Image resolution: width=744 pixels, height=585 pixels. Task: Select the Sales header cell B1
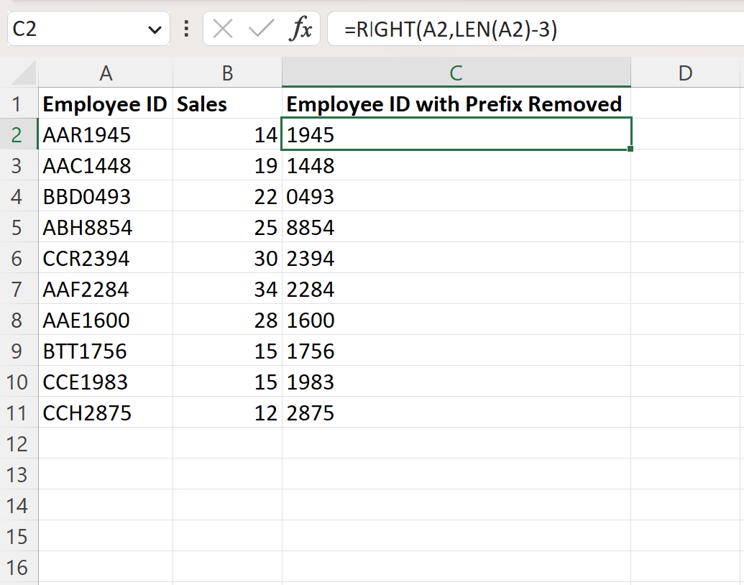pos(227,103)
